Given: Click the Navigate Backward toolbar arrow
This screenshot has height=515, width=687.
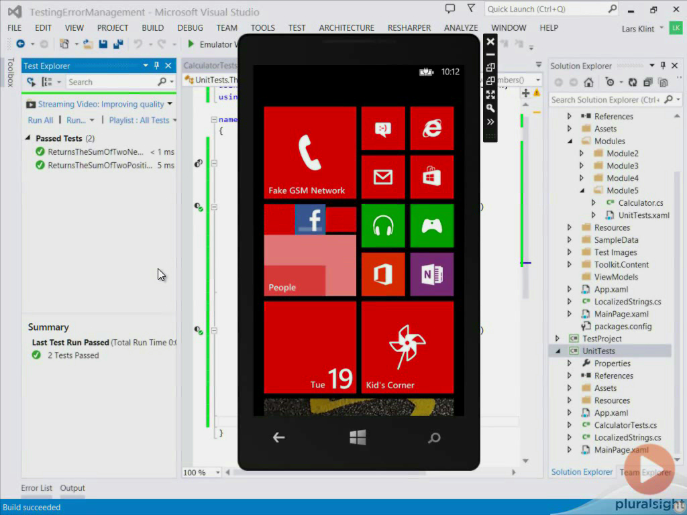Looking at the screenshot, I should 20,44.
